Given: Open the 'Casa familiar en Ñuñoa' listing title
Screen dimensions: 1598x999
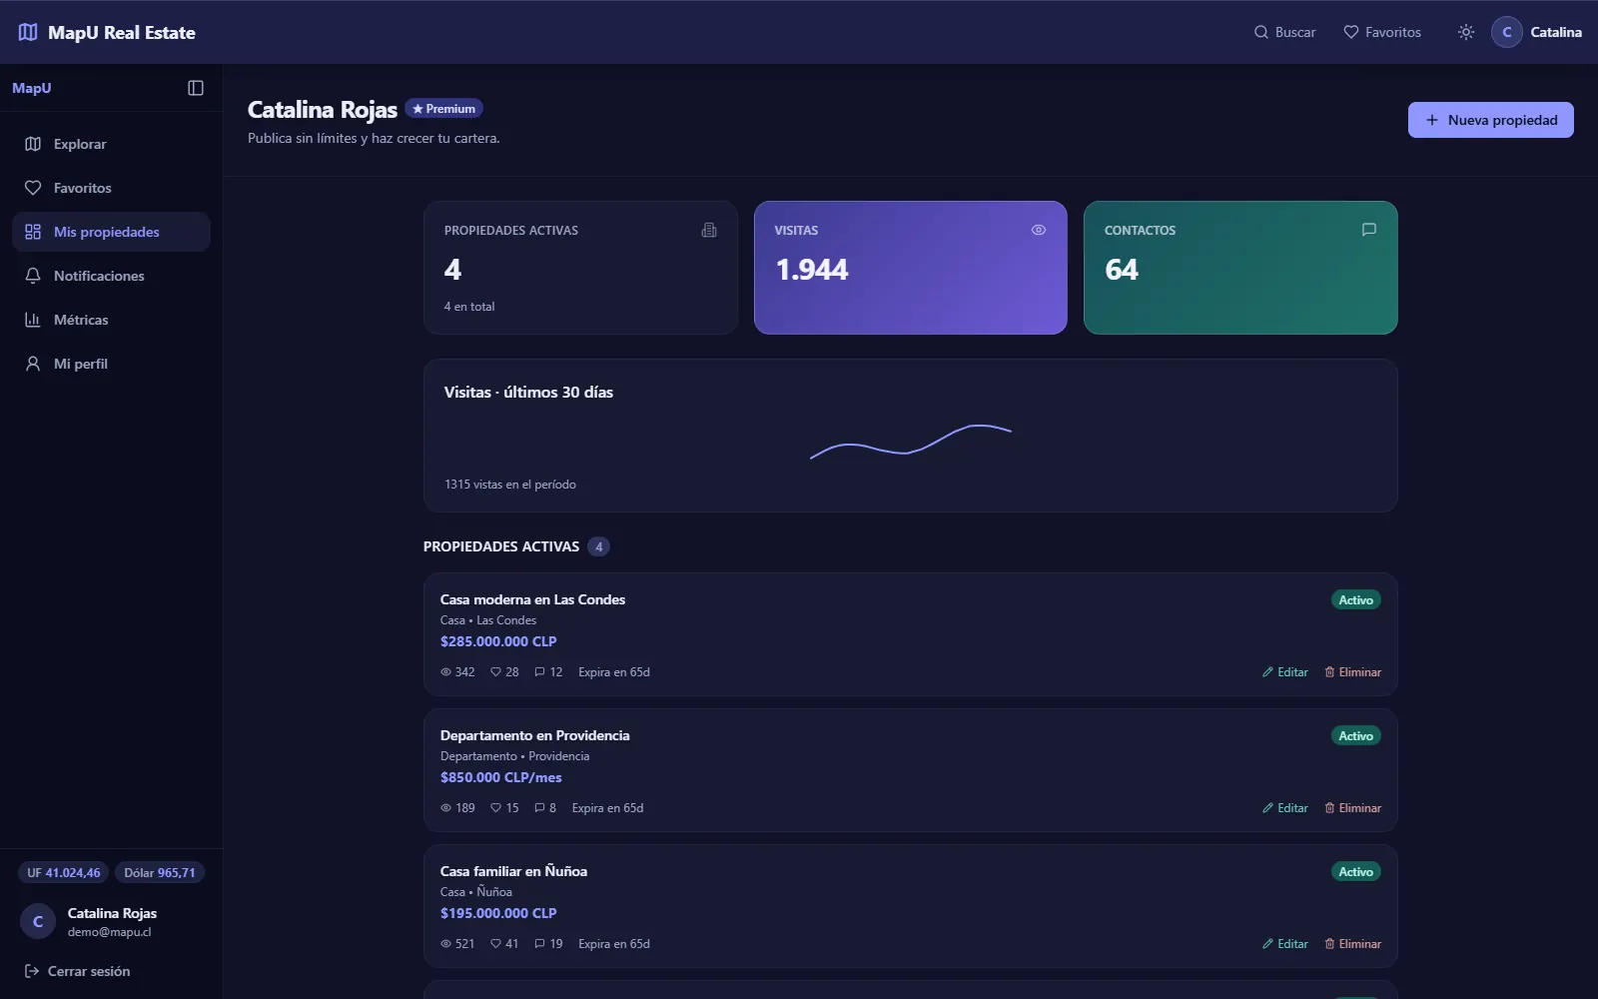Looking at the screenshot, I should (x=513, y=871).
